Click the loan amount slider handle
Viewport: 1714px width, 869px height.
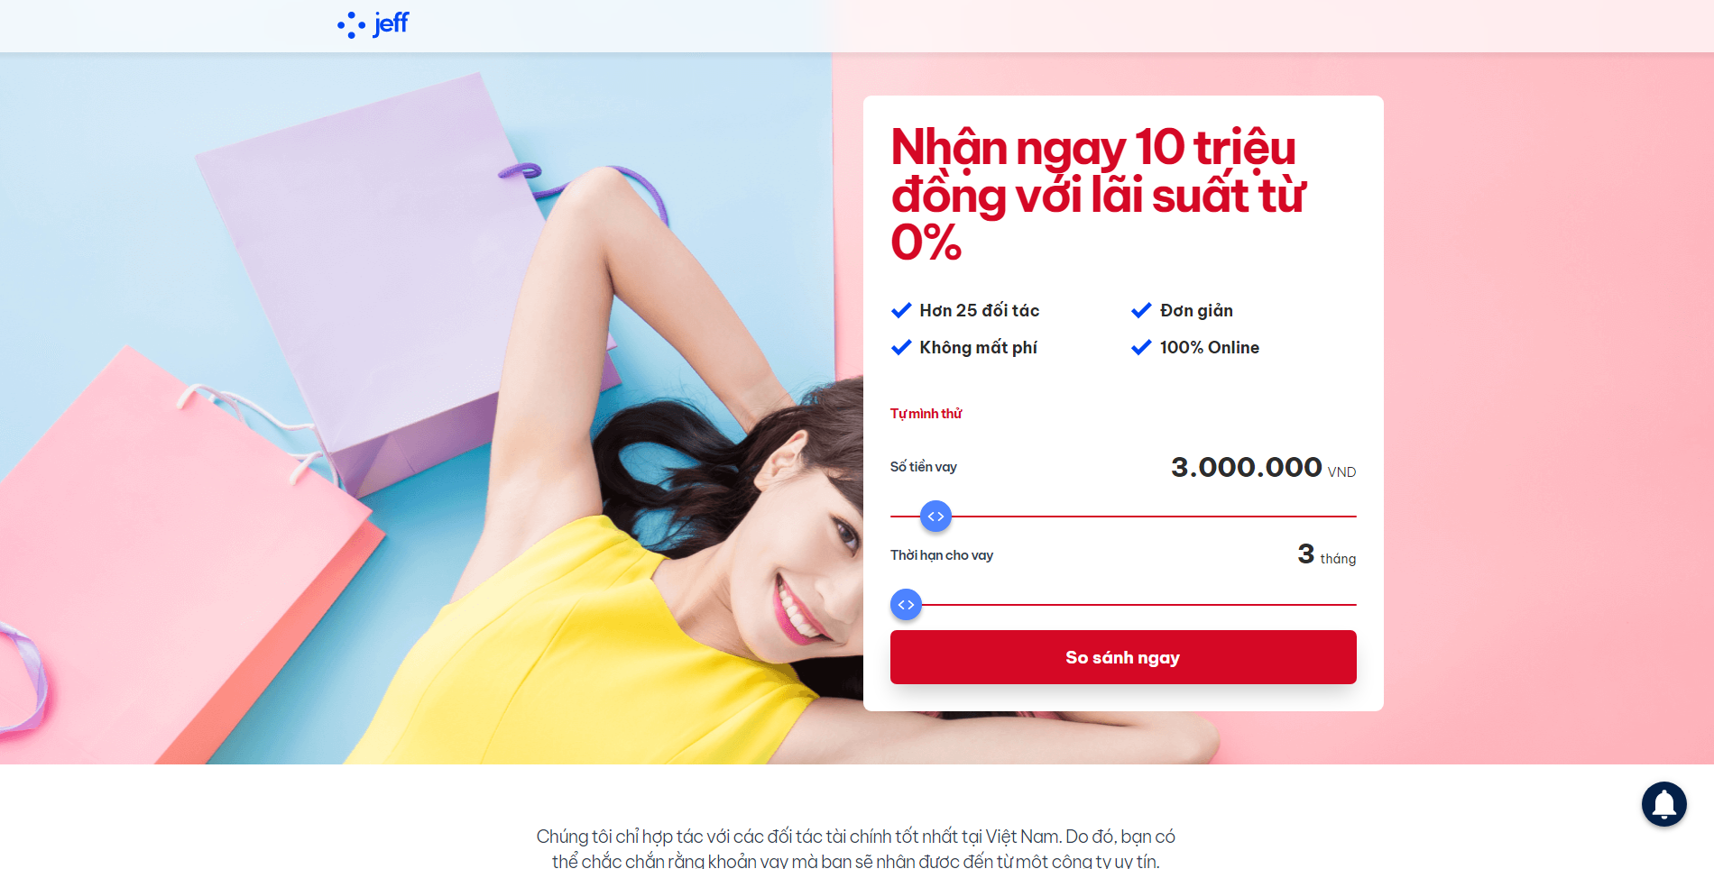pyautogui.click(x=935, y=517)
